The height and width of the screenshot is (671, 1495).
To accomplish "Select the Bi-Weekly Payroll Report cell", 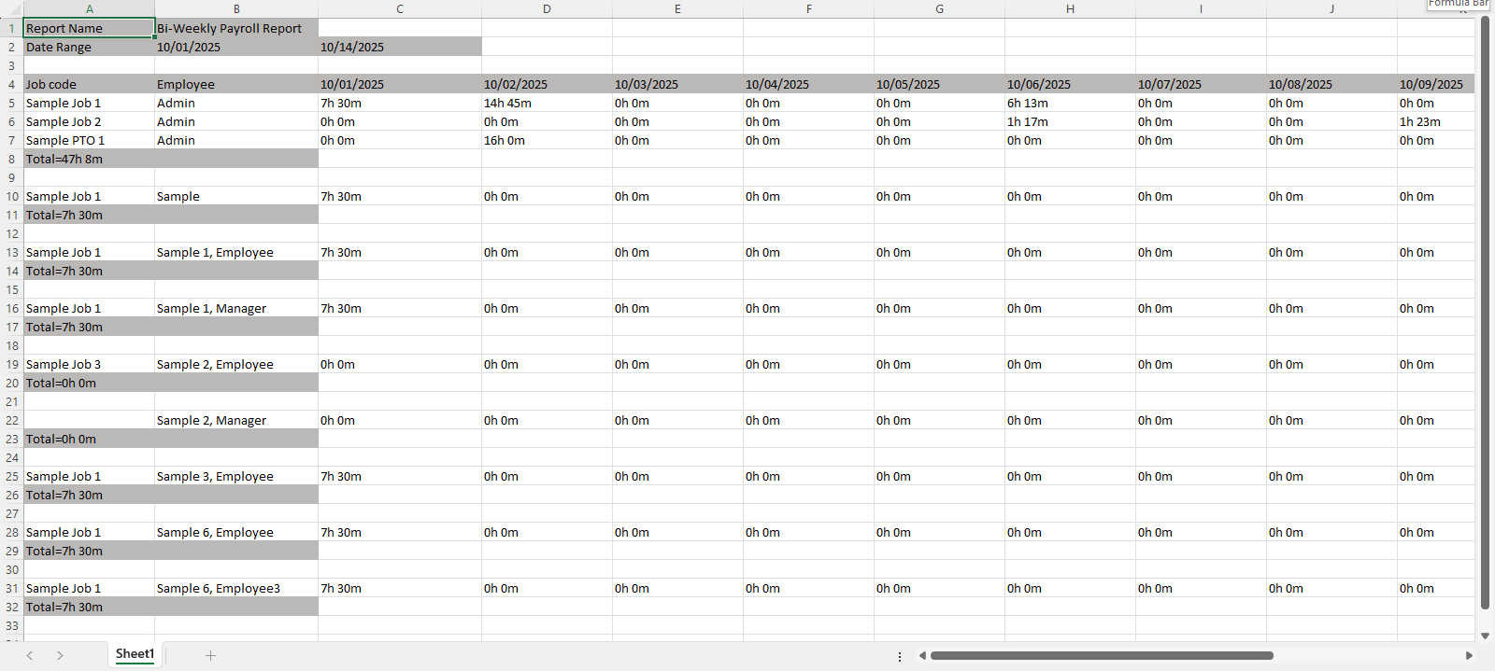I will tap(235, 28).
